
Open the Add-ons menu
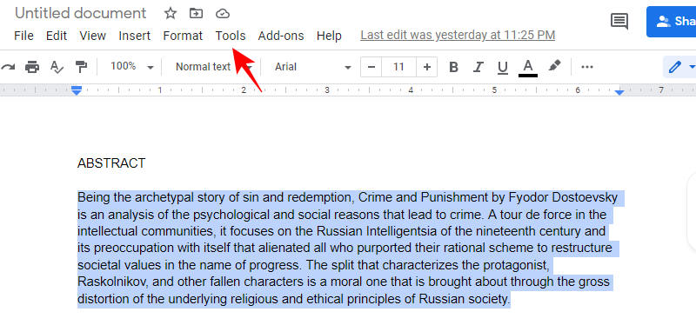pos(281,36)
